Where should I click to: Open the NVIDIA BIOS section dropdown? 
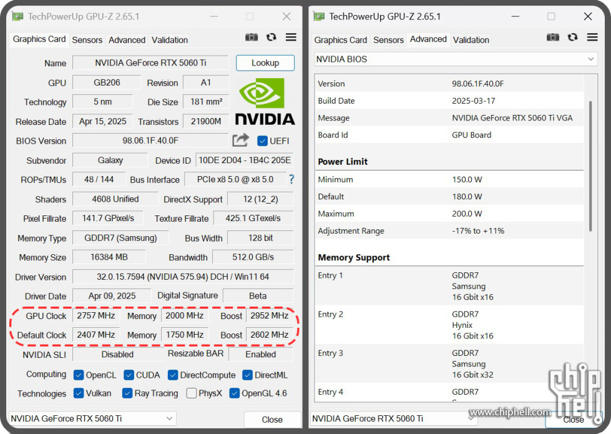(456, 59)
